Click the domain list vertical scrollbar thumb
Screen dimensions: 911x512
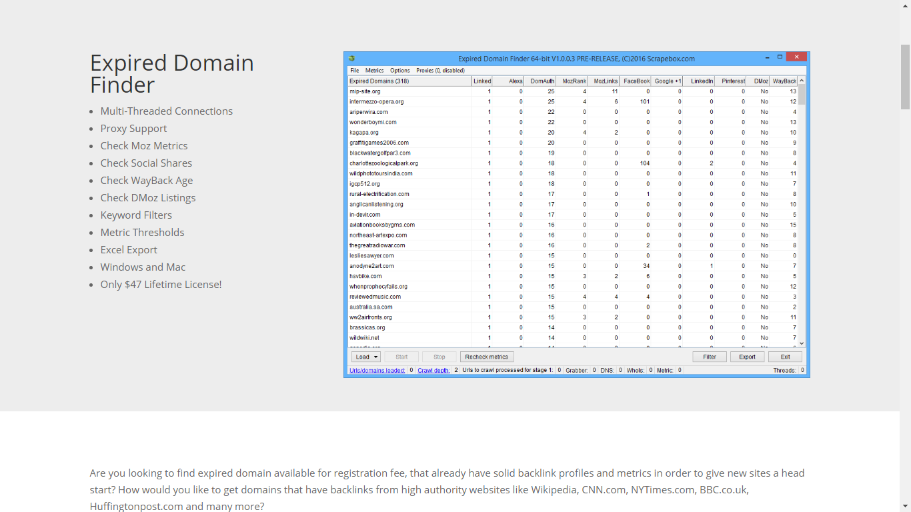[x=802, y=95]
